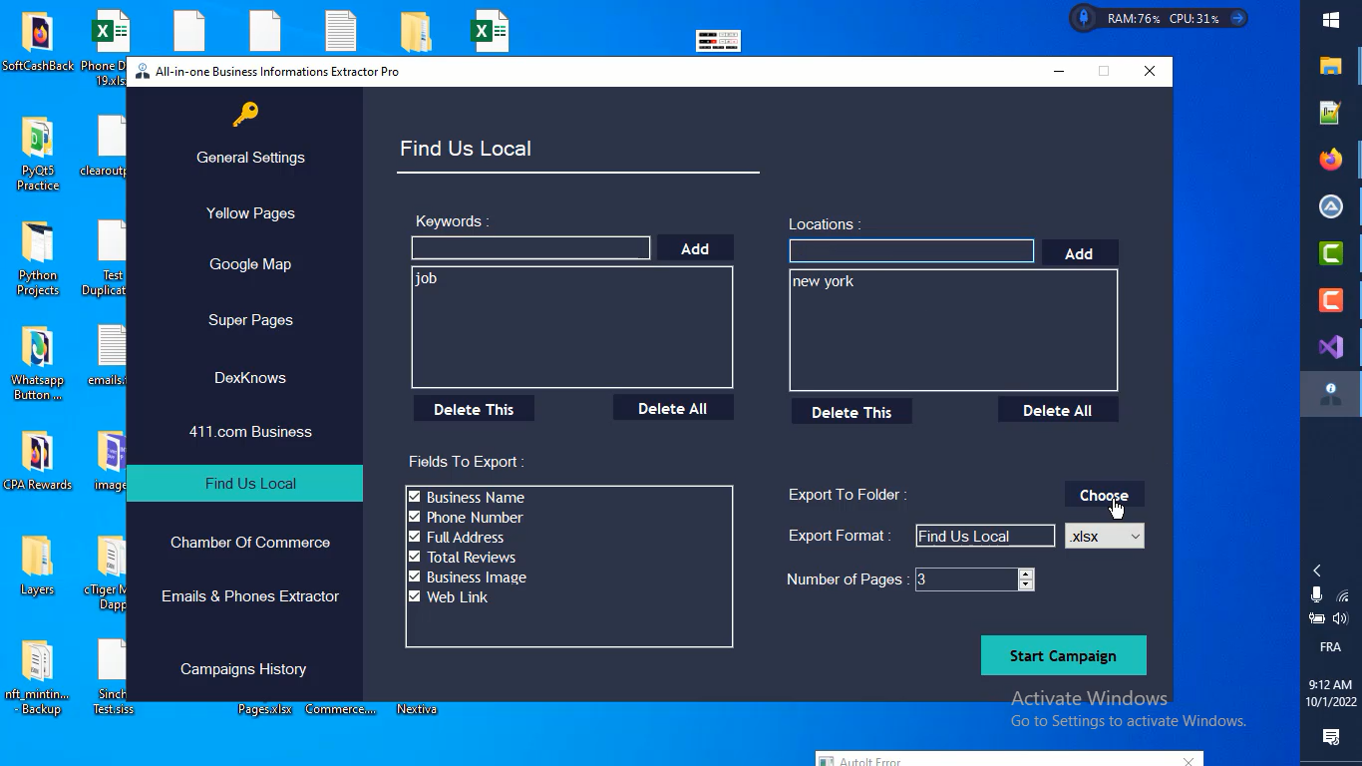Focus the Locations text input
This screenshot has width=1362, height=766.
click(x=911, y=250)
